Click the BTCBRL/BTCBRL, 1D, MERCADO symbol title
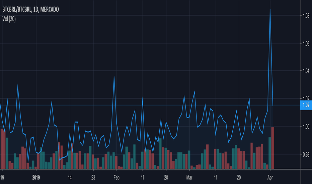The image size is (312, 184). 31,9
